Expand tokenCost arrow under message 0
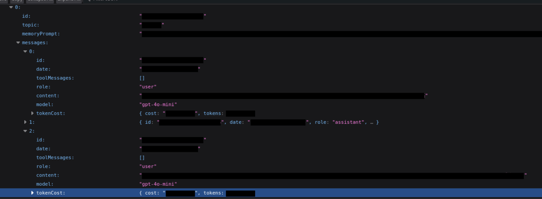 (32, 113)
